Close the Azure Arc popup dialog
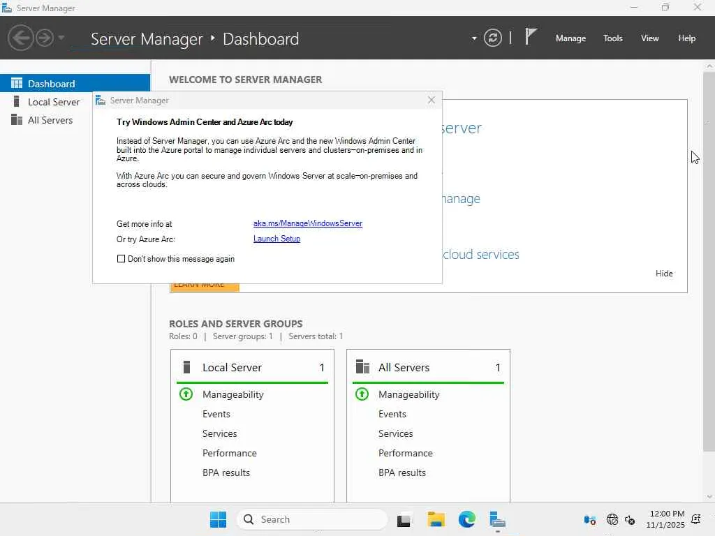Viewport: 715px width, 536px height. coord(432,100)
